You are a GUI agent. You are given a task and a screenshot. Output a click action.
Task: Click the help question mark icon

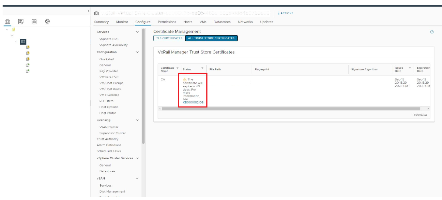pos(432,32)
